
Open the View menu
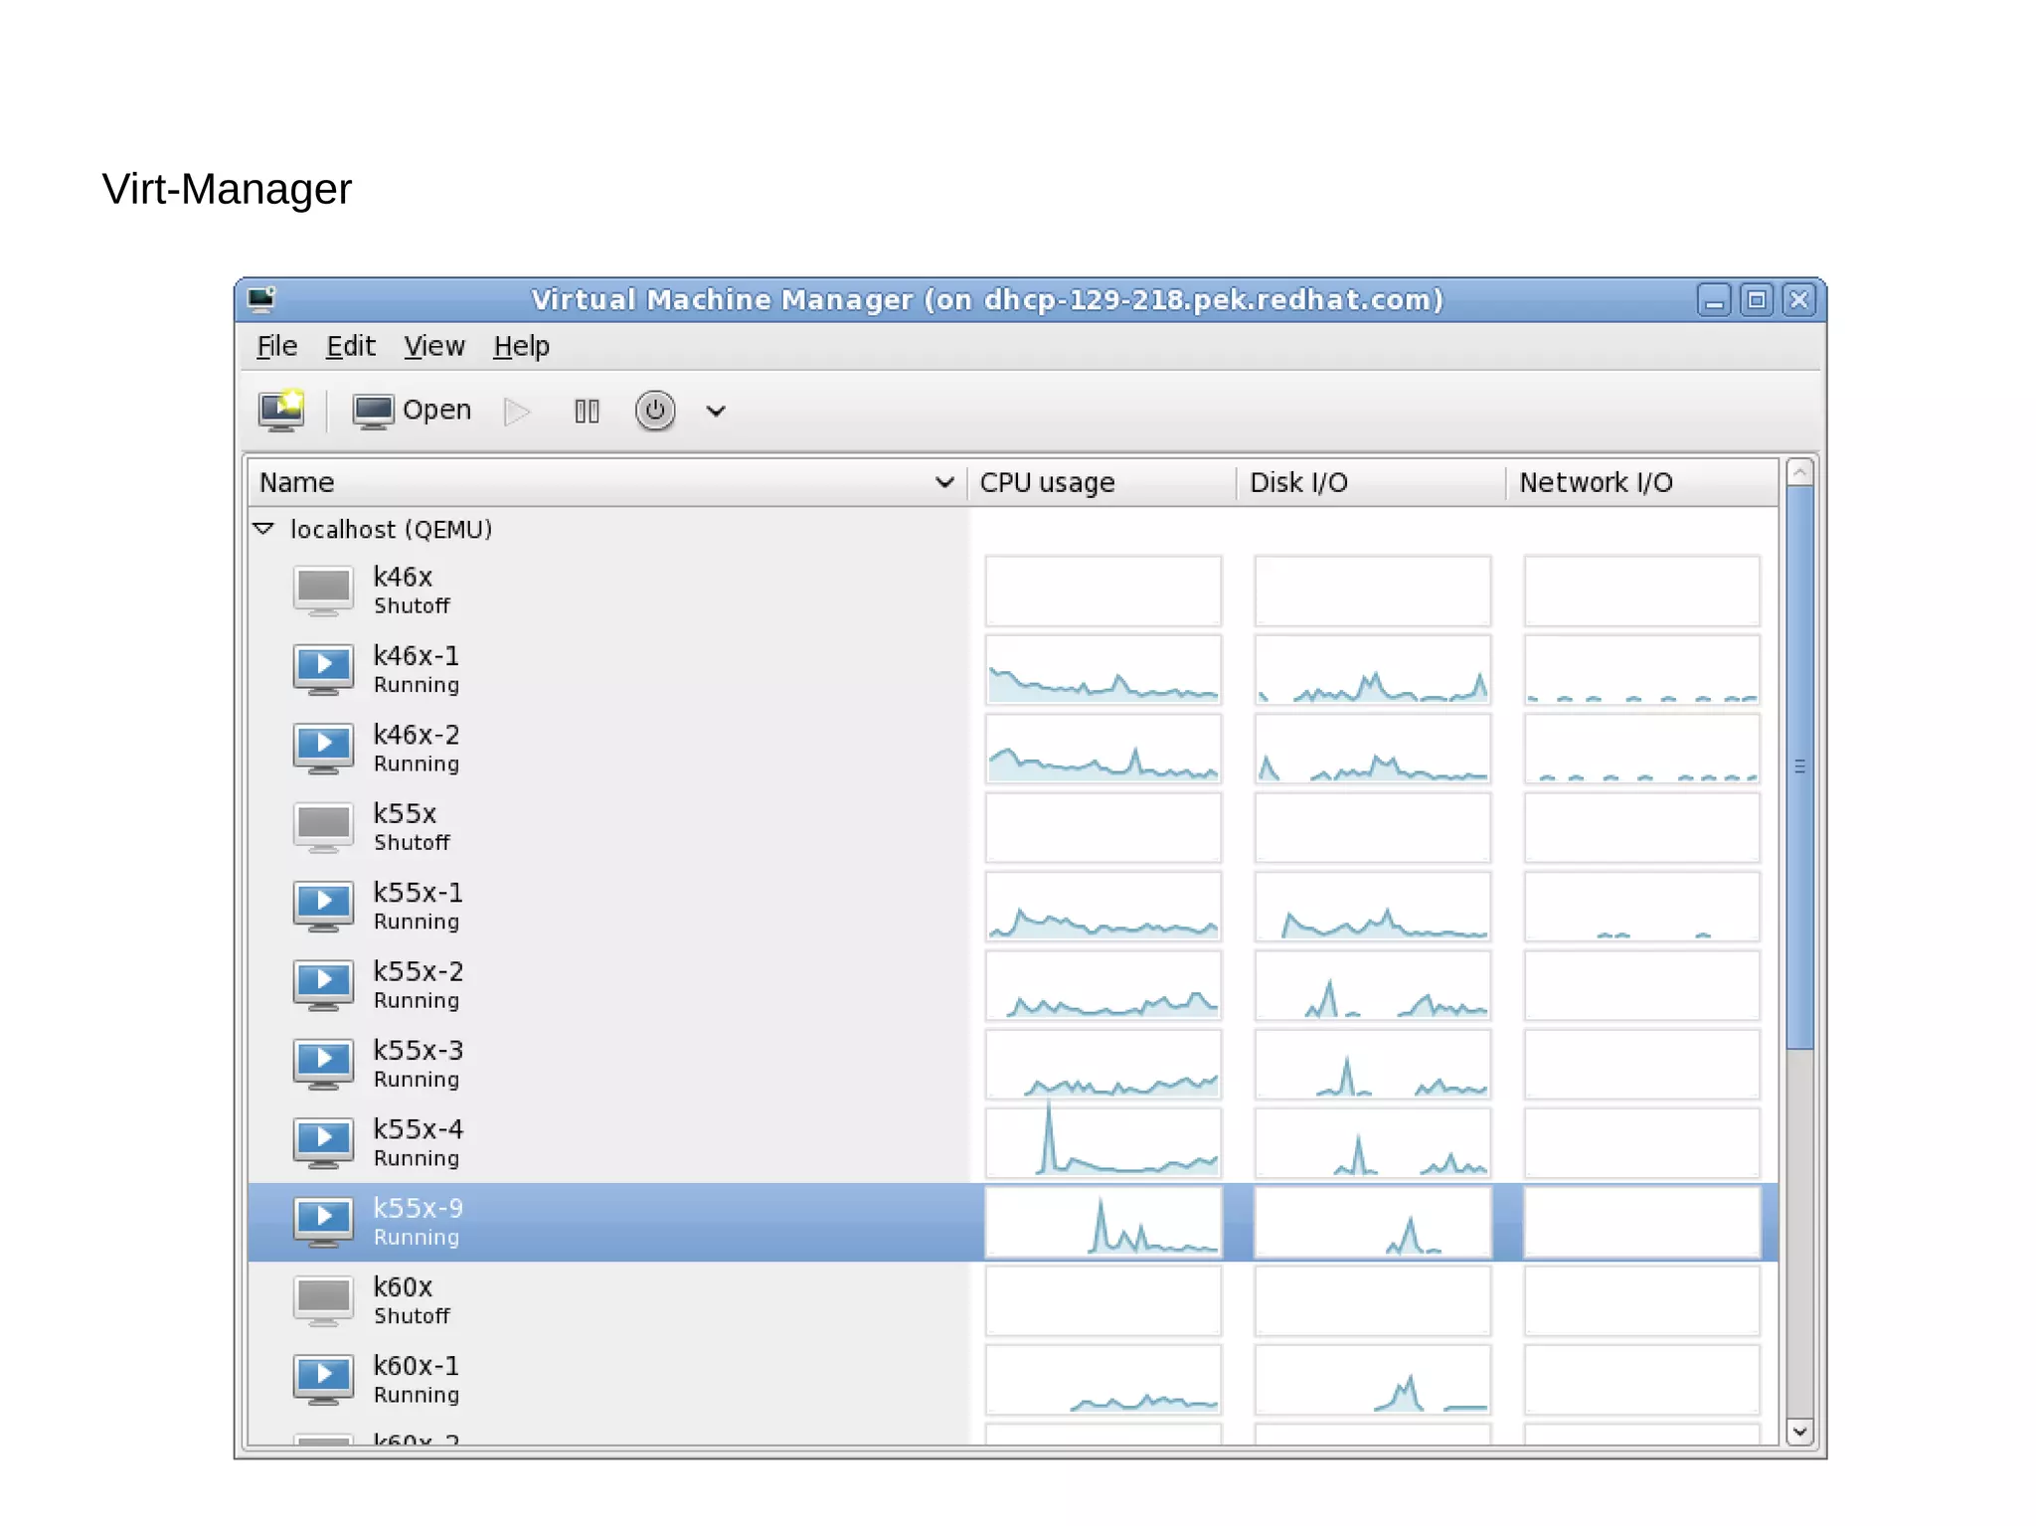tap(433, 346)
